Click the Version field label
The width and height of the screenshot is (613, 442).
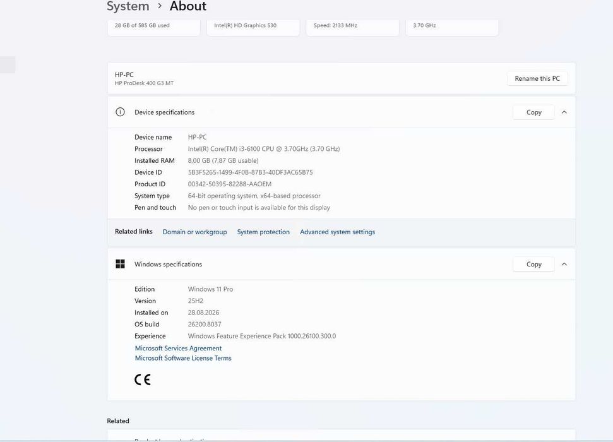point(145,301)
